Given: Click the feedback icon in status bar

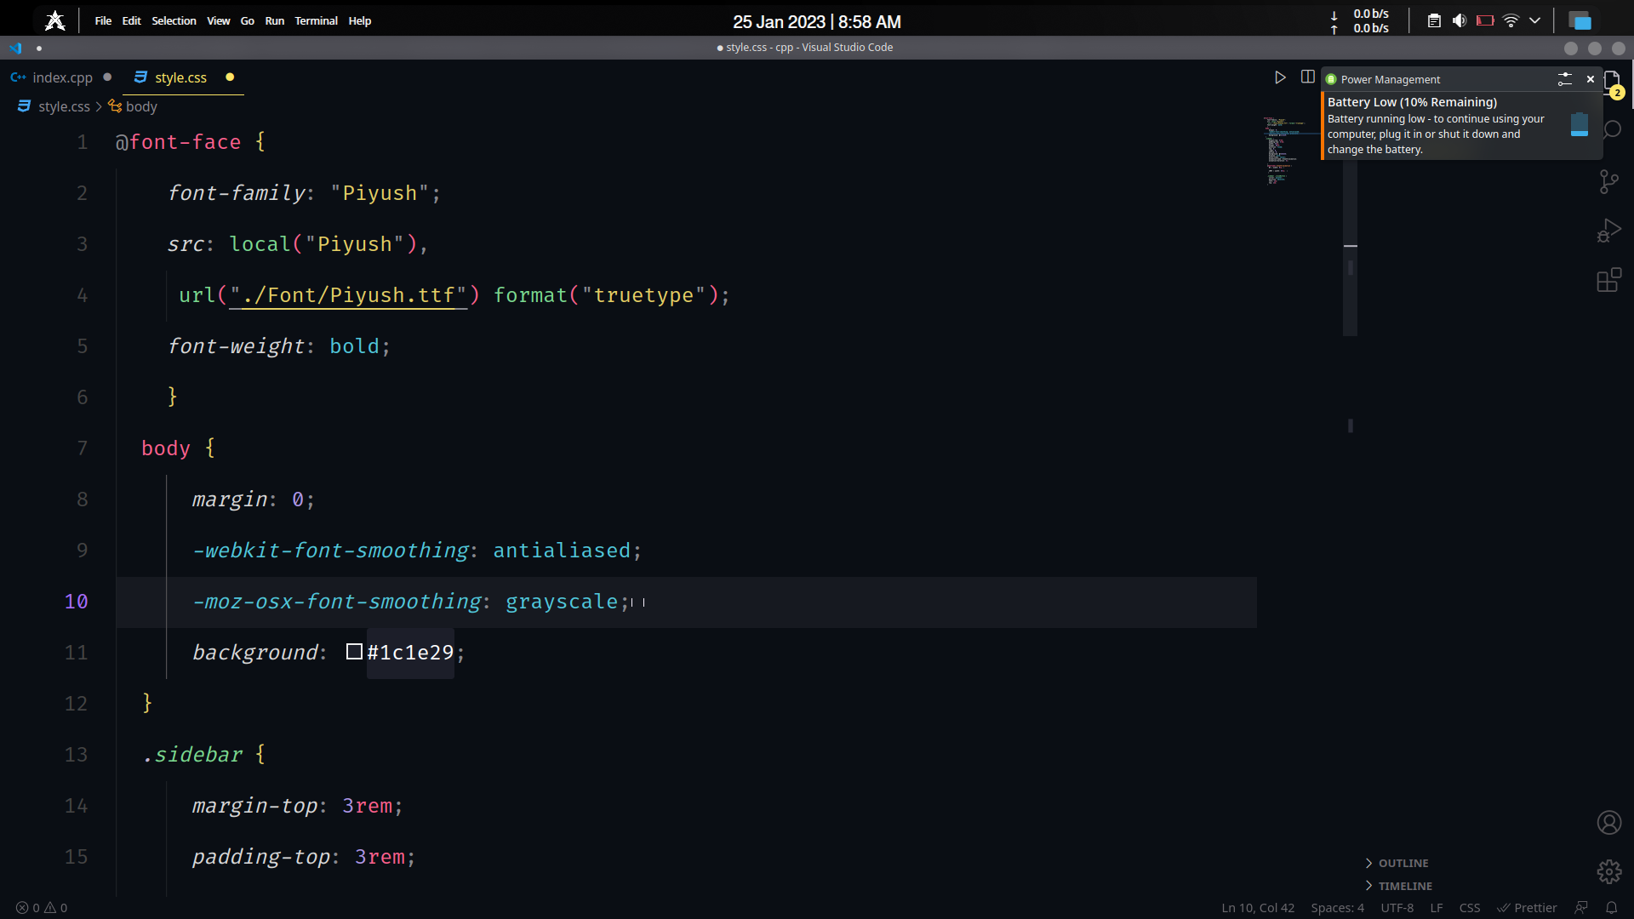Looking at the screenshot, I should click(1581, 908).
